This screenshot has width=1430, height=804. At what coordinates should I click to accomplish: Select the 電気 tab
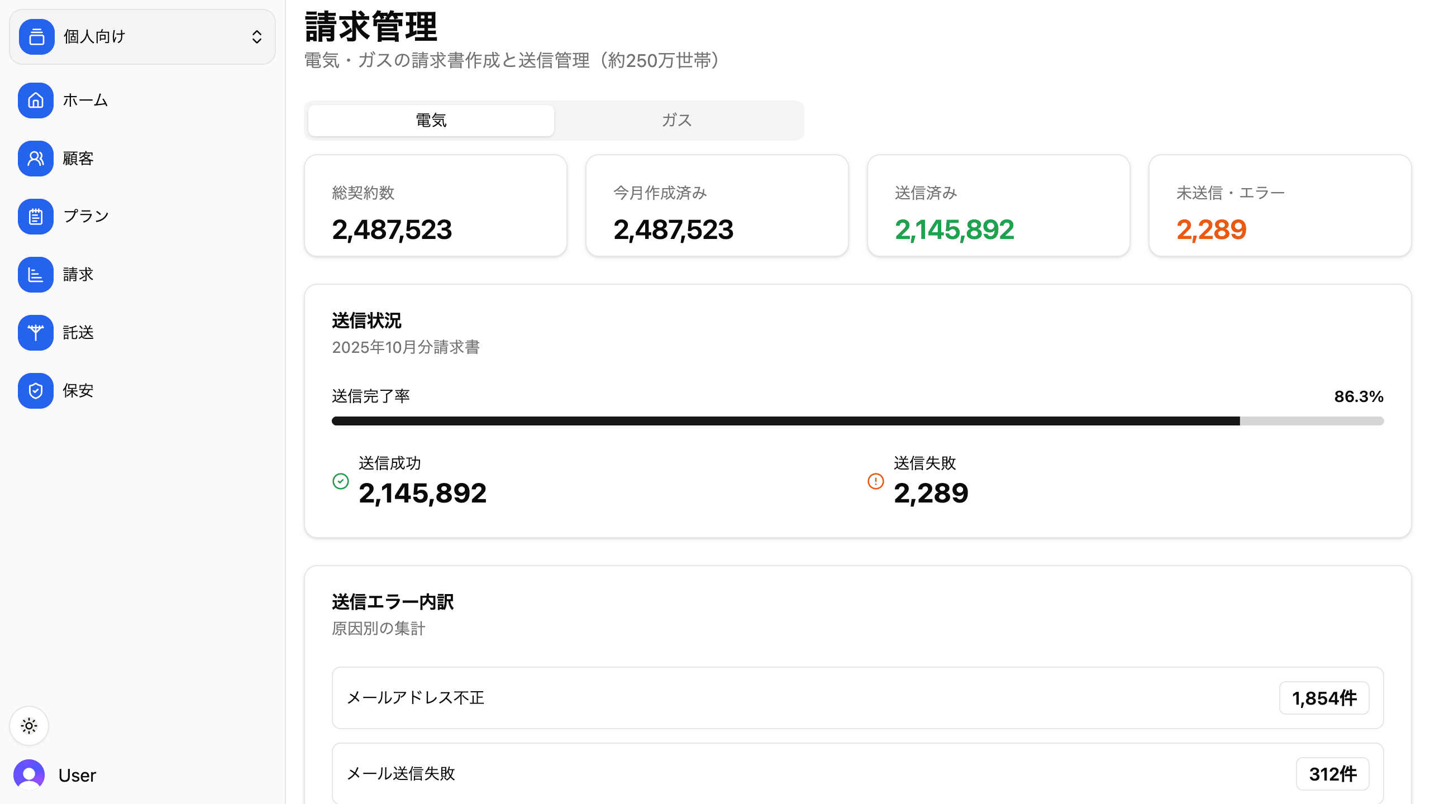(x=431, y=120)
